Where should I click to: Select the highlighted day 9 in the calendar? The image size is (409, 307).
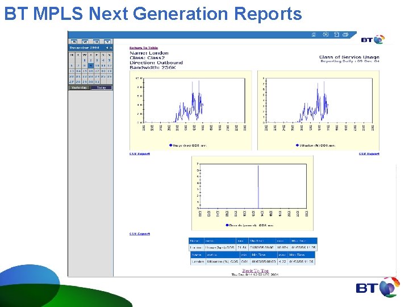(90, 65)
